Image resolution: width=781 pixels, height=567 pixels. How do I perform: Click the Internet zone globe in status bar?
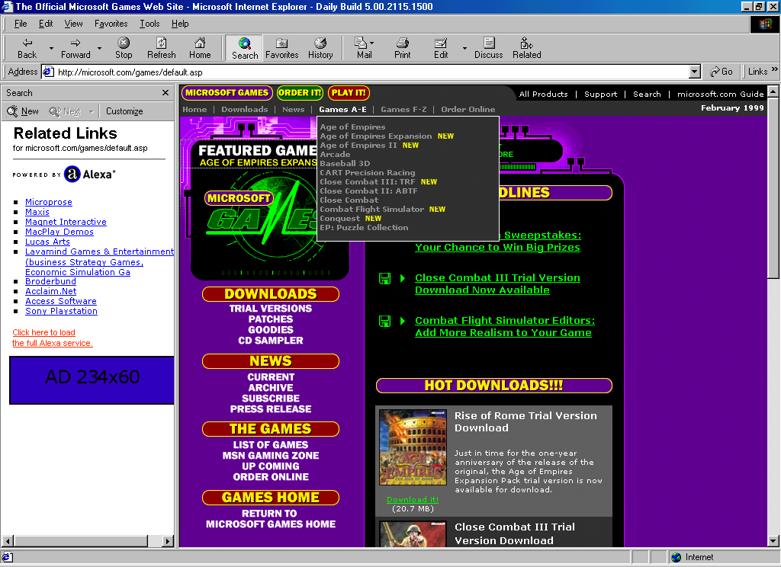tap(676, 558)
